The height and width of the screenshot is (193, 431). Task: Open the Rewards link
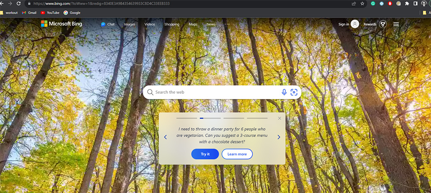[x=370, y=24]
